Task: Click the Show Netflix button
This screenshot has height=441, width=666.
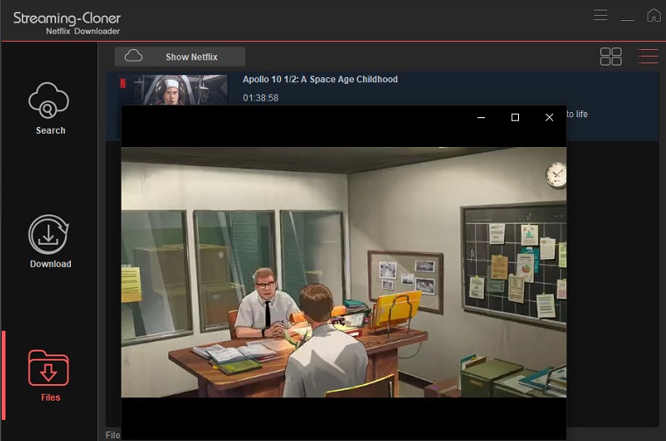Action: pos(179,57)
